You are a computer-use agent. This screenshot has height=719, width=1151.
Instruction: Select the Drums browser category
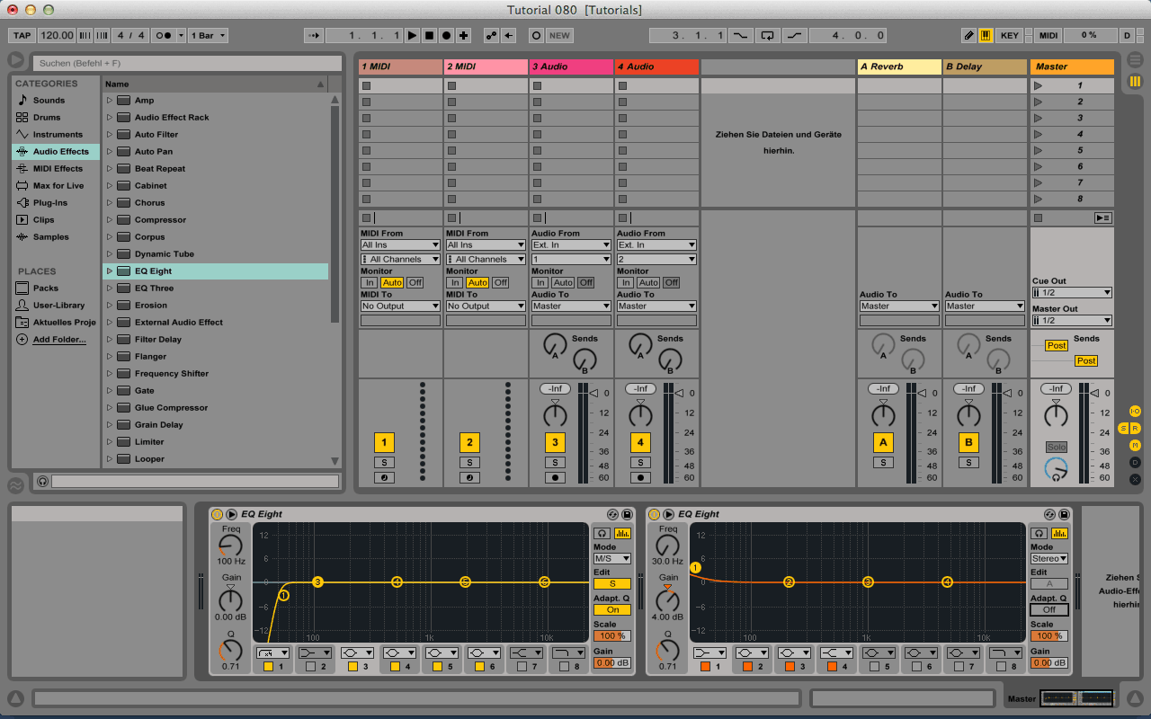[x=46, y=118]
